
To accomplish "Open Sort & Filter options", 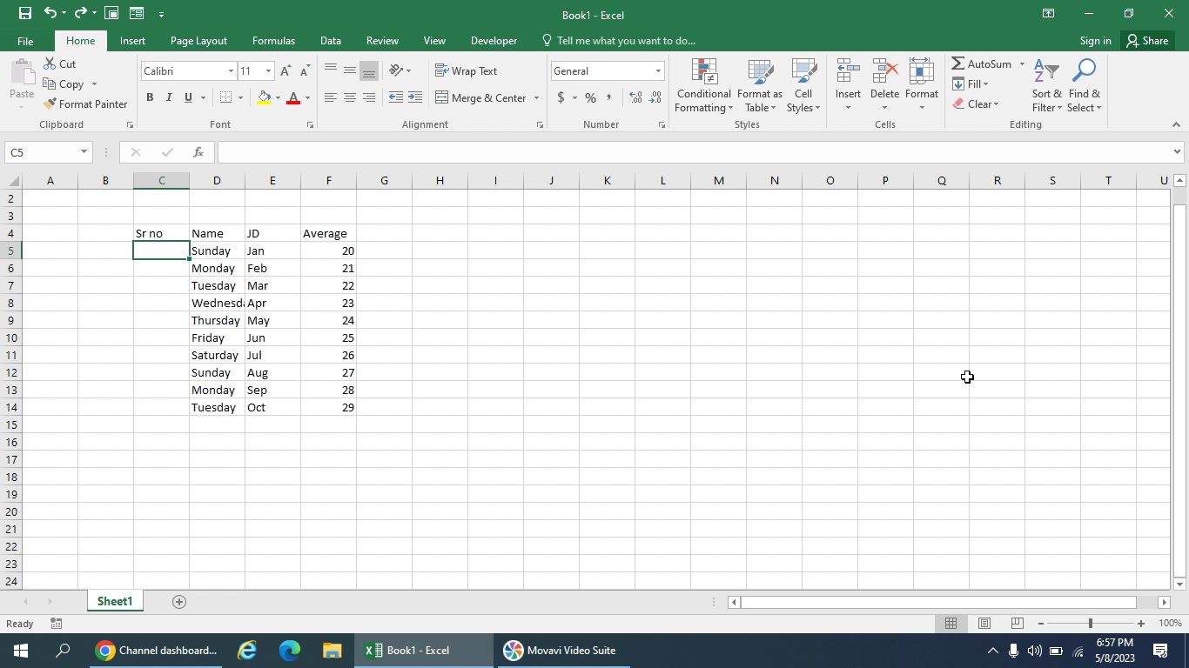I will pyautogui.click(x=1047, y=86).
